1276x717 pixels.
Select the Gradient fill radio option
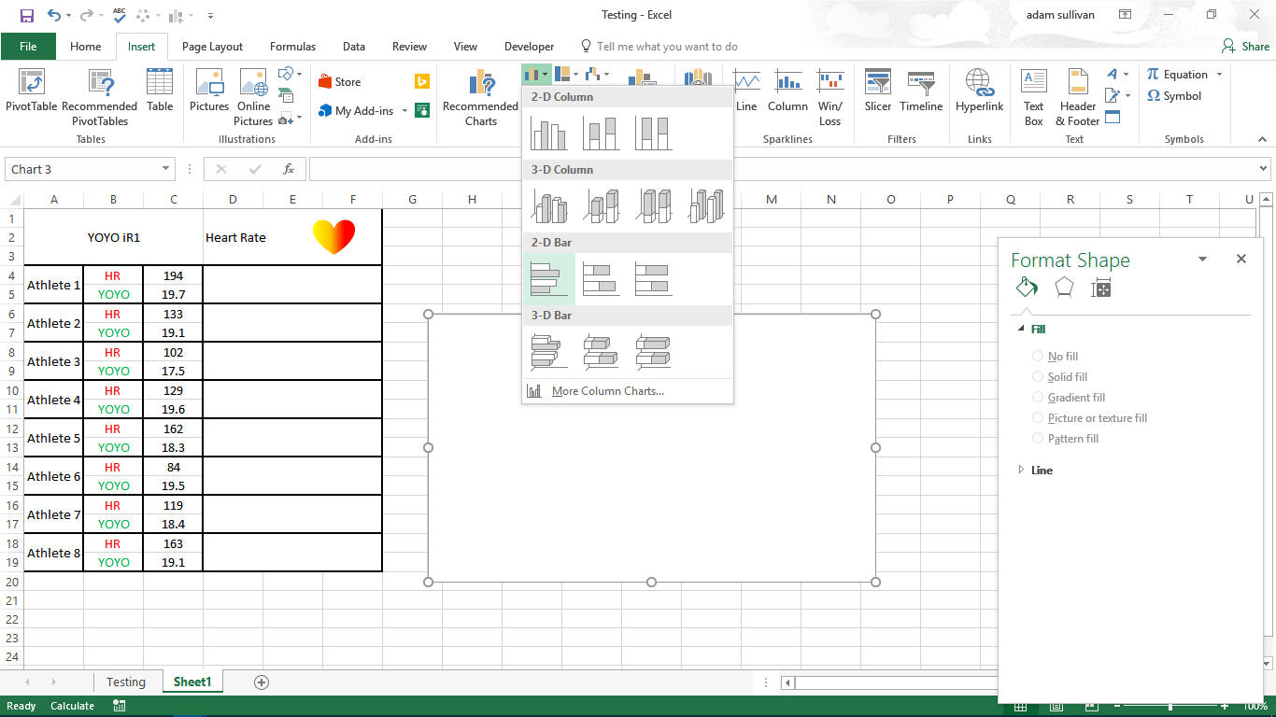1038,398
